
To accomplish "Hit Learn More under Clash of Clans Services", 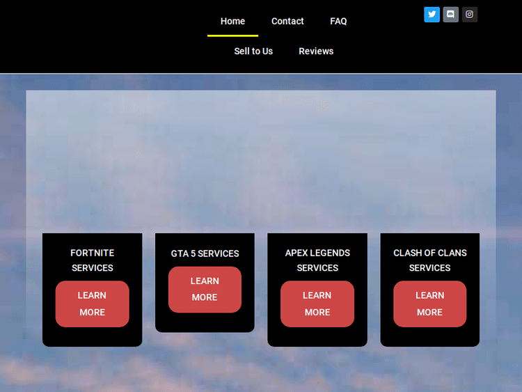I will coord(429,304).
